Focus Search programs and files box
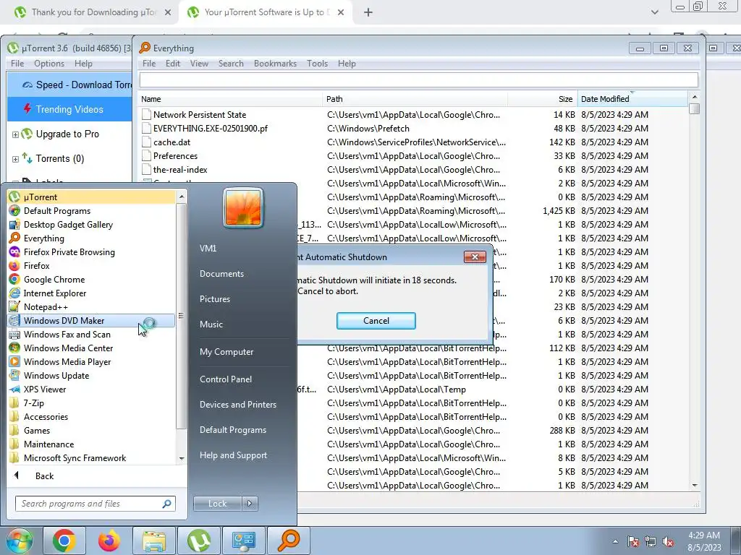The height and width of the screenshot is (555, 741). pyautogui.click(x=95, y=504)
